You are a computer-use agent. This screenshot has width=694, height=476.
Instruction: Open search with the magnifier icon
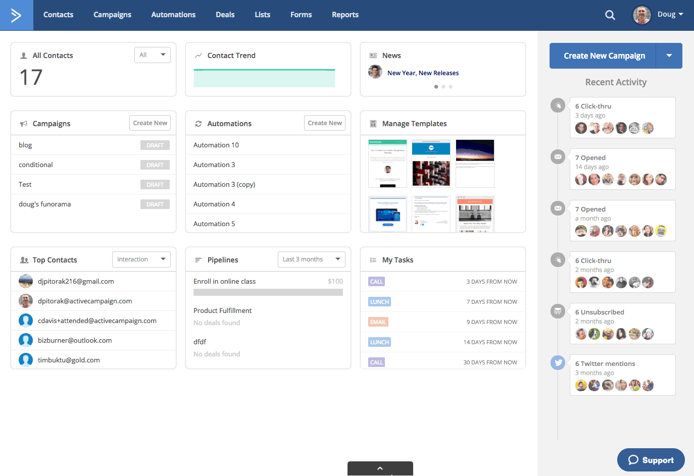tap(610, 15)
